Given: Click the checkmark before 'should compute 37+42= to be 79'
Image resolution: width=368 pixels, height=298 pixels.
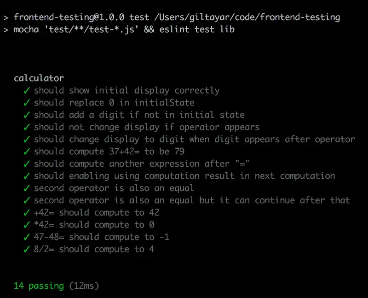Looking at the screenshot, I should pyautogui.click(x=26, y=152).
